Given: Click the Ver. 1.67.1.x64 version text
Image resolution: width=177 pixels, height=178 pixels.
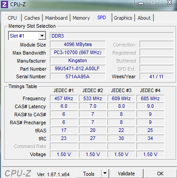Looking at the screenshot, I should coord(53,174).
